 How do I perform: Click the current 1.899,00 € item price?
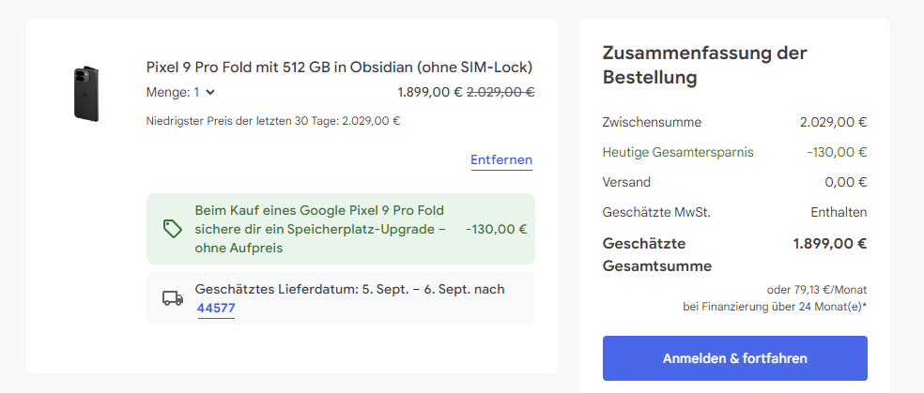[x=430, y=92]
